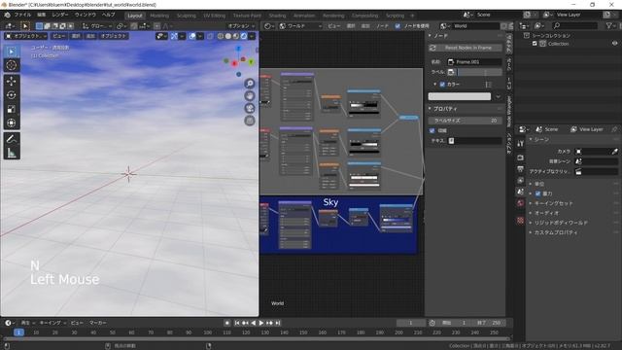The image size is (622, 350).
Task: Open the Render properties tab
Action: point(521,157)
